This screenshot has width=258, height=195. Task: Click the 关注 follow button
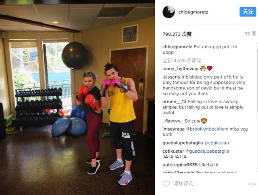(x=248, y=12)
